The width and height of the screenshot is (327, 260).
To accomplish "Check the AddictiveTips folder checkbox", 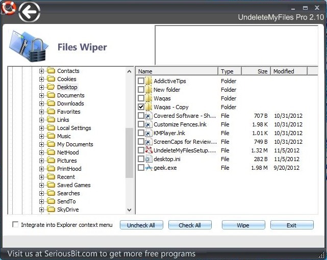I will [141, 81].
